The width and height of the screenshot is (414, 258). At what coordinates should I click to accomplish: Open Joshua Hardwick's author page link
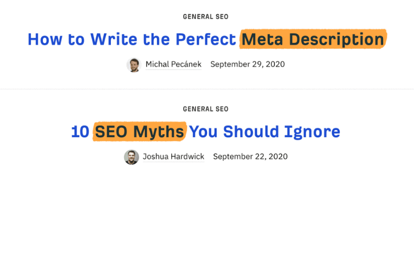[x=173, y=157]
